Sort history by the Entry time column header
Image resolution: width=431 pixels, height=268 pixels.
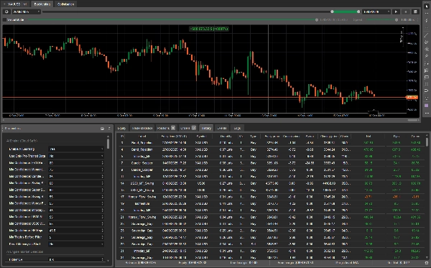tap(174, 136)
